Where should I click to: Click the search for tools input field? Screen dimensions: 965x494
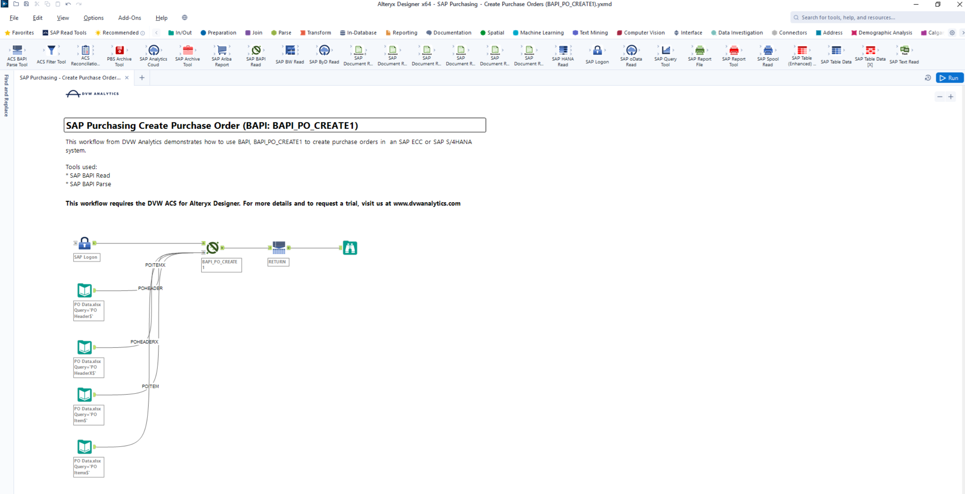click(872, 17)
